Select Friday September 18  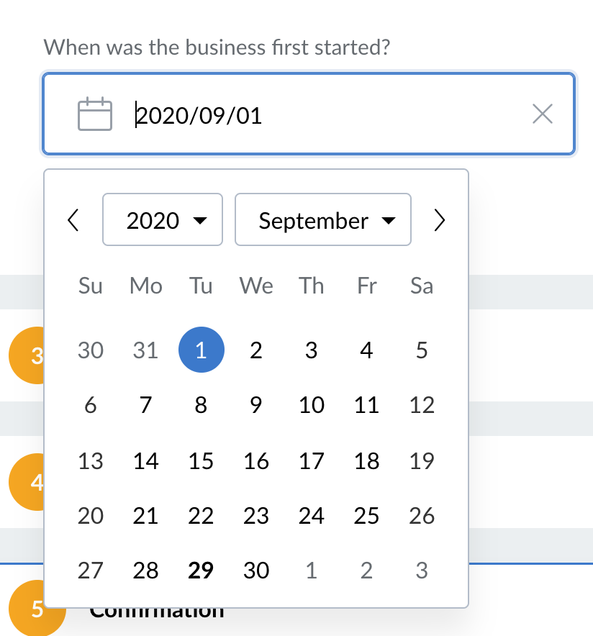click(x=367, y=461)
